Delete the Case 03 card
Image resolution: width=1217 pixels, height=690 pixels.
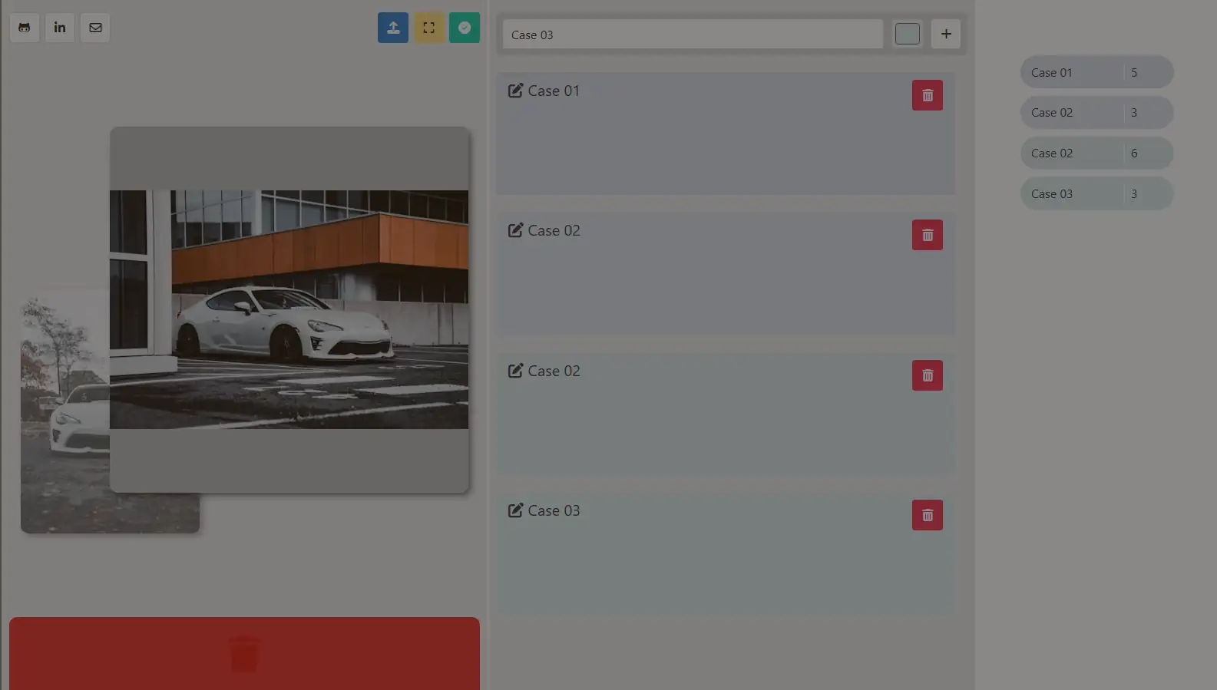click(928, 515)
